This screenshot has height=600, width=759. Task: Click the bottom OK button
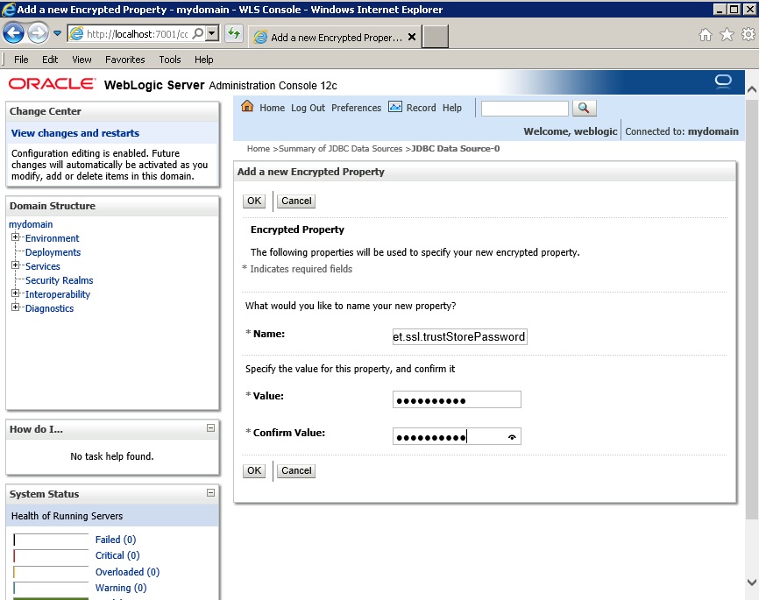pyautogui.click(x=254, y=471)
